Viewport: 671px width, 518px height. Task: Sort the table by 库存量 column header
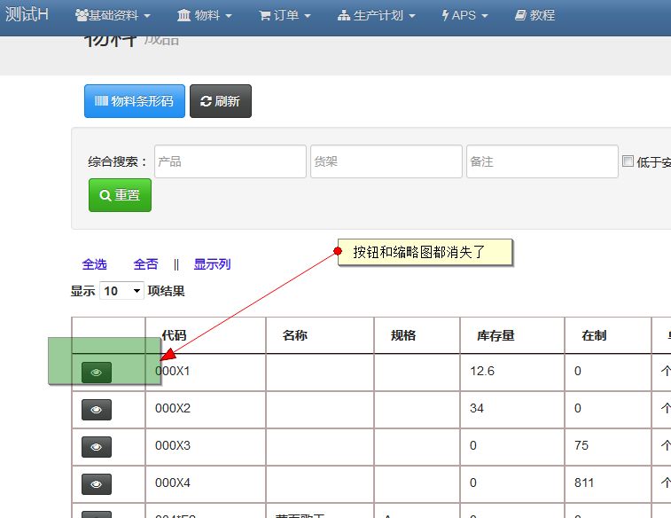coord(495,335)
